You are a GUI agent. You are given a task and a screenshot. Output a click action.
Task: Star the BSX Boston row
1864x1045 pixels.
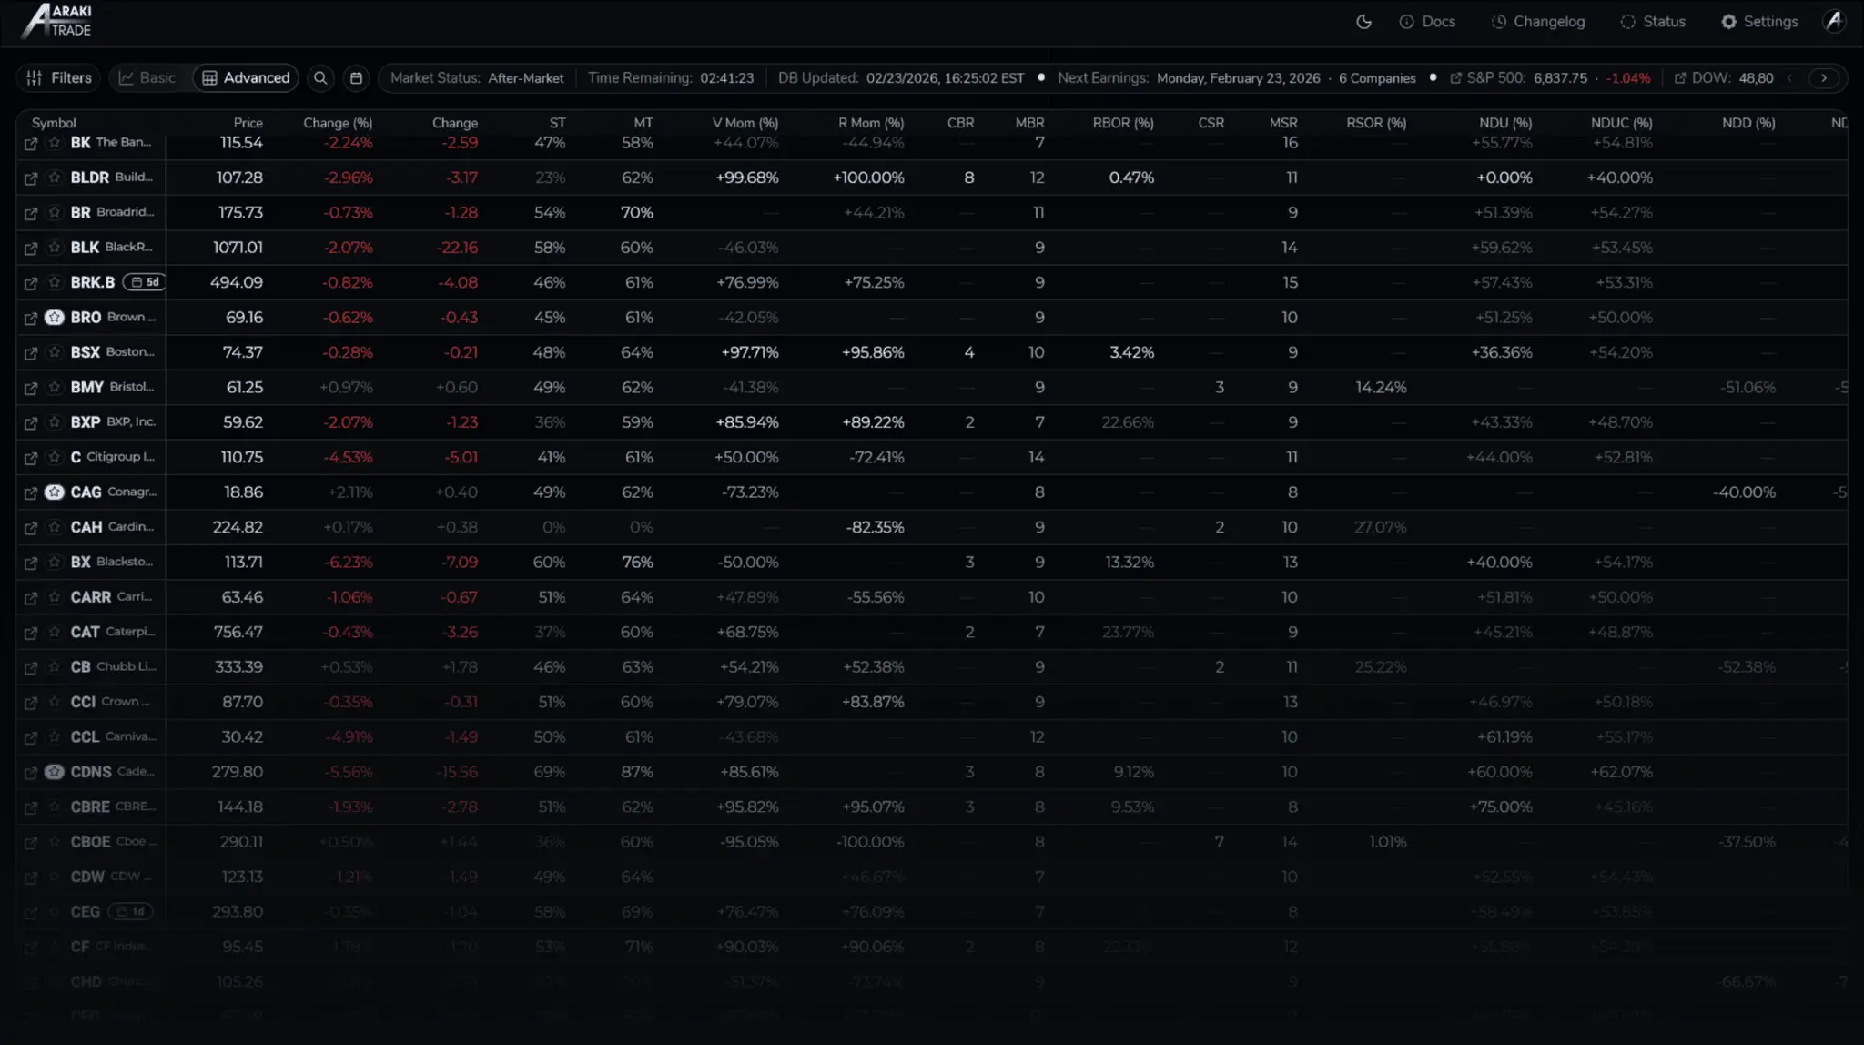(x=55, y=352)
